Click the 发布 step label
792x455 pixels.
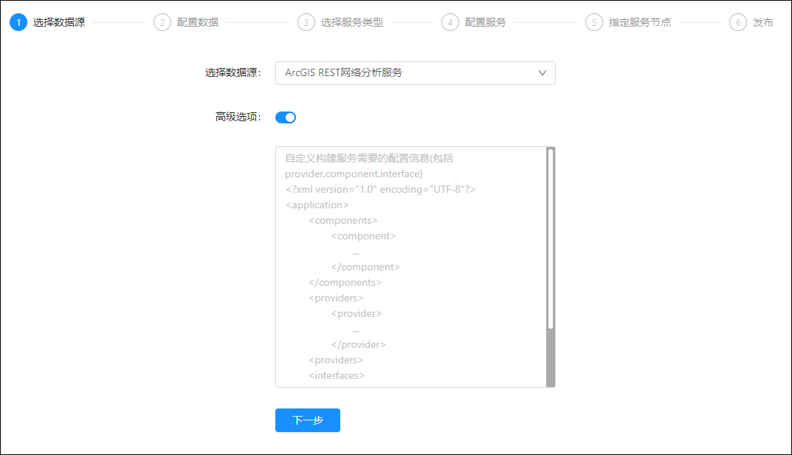[762, 22]
